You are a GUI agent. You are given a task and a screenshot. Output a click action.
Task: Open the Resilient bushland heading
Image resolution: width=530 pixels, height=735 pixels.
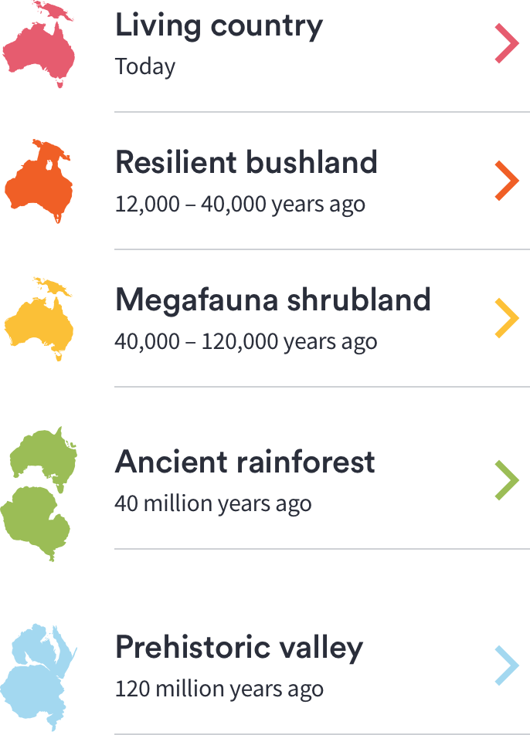pos(246,163)
